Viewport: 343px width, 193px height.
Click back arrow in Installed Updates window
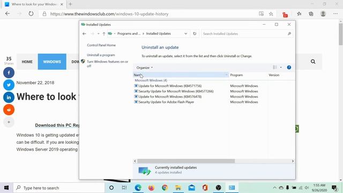84,34
